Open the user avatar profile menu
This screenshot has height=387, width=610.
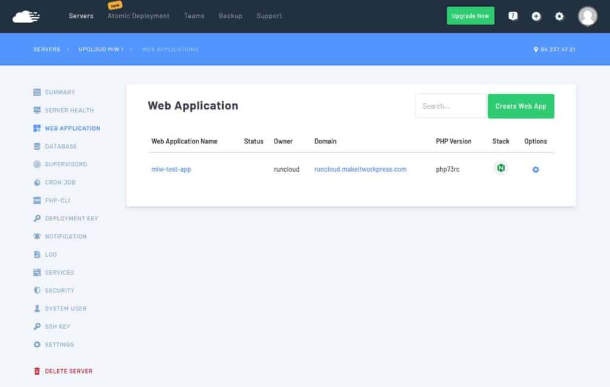pyautogui.click(x=587, y=16)
